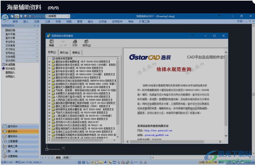Click the pin icon on 浩辰给排水 panel

(x=34, y=25)
